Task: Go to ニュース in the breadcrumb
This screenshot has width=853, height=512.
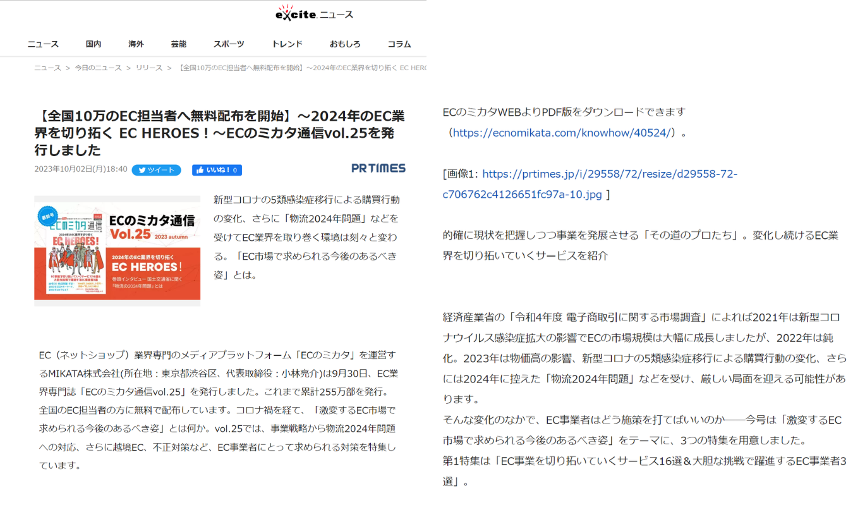Action: (x=47, y=68)
